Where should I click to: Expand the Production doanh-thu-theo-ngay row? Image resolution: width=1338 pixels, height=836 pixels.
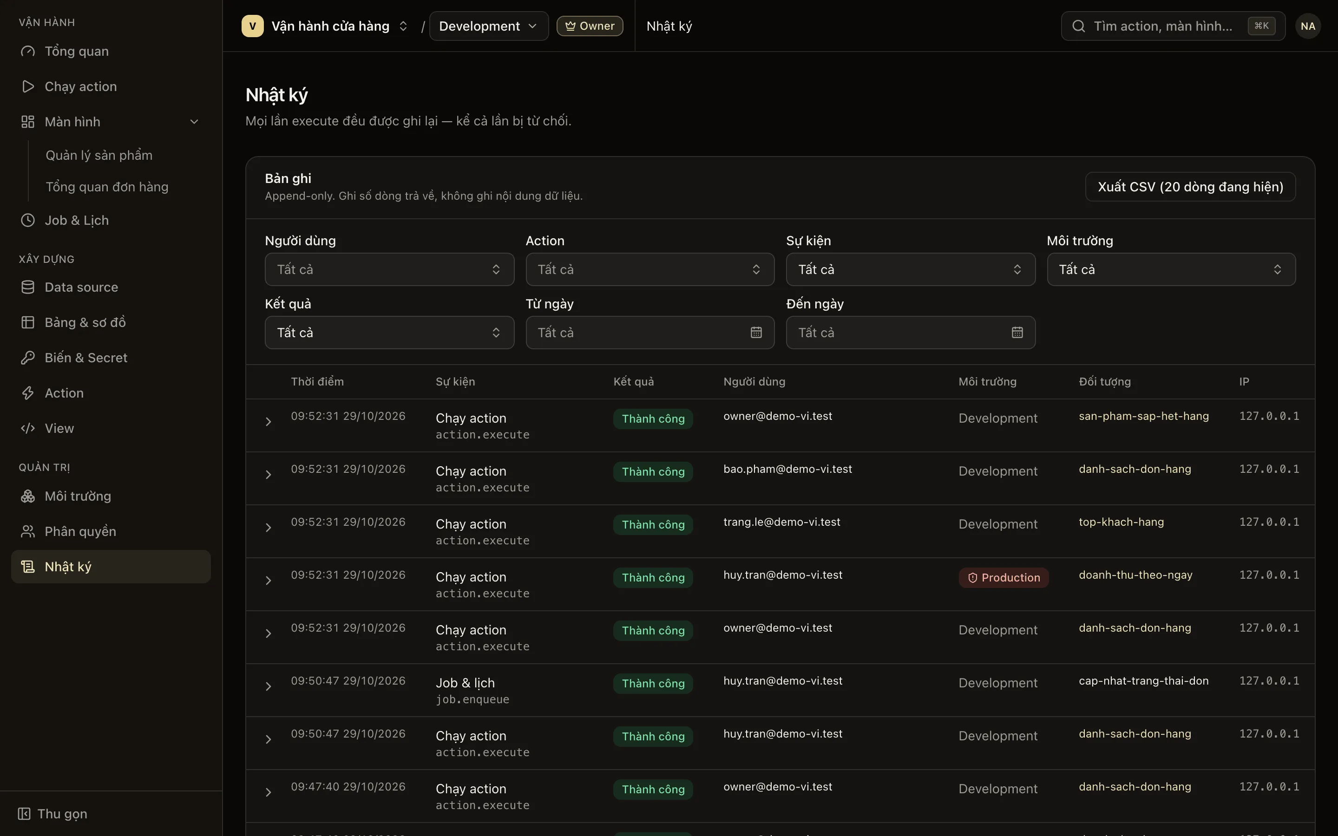(x=268, y=581)
